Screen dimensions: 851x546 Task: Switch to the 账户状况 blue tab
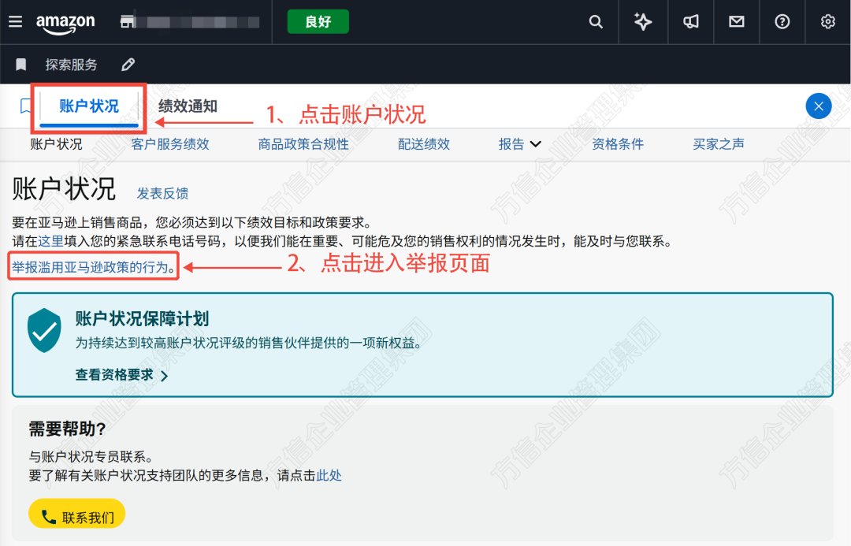(89, 106)
